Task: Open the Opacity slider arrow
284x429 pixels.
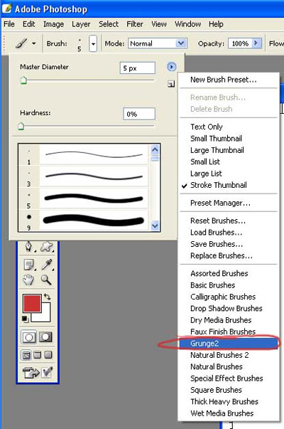Action: click(x=256, y=43)
